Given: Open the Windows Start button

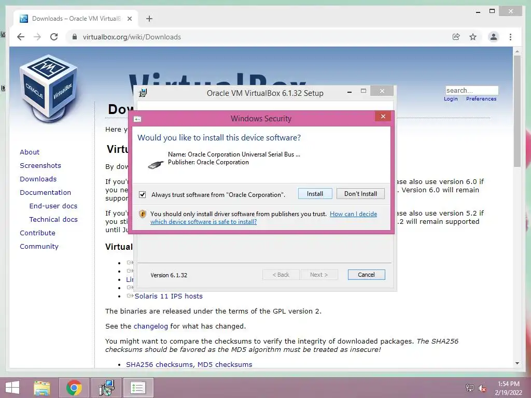Looking at the screenshot, I should coord(12,388).
